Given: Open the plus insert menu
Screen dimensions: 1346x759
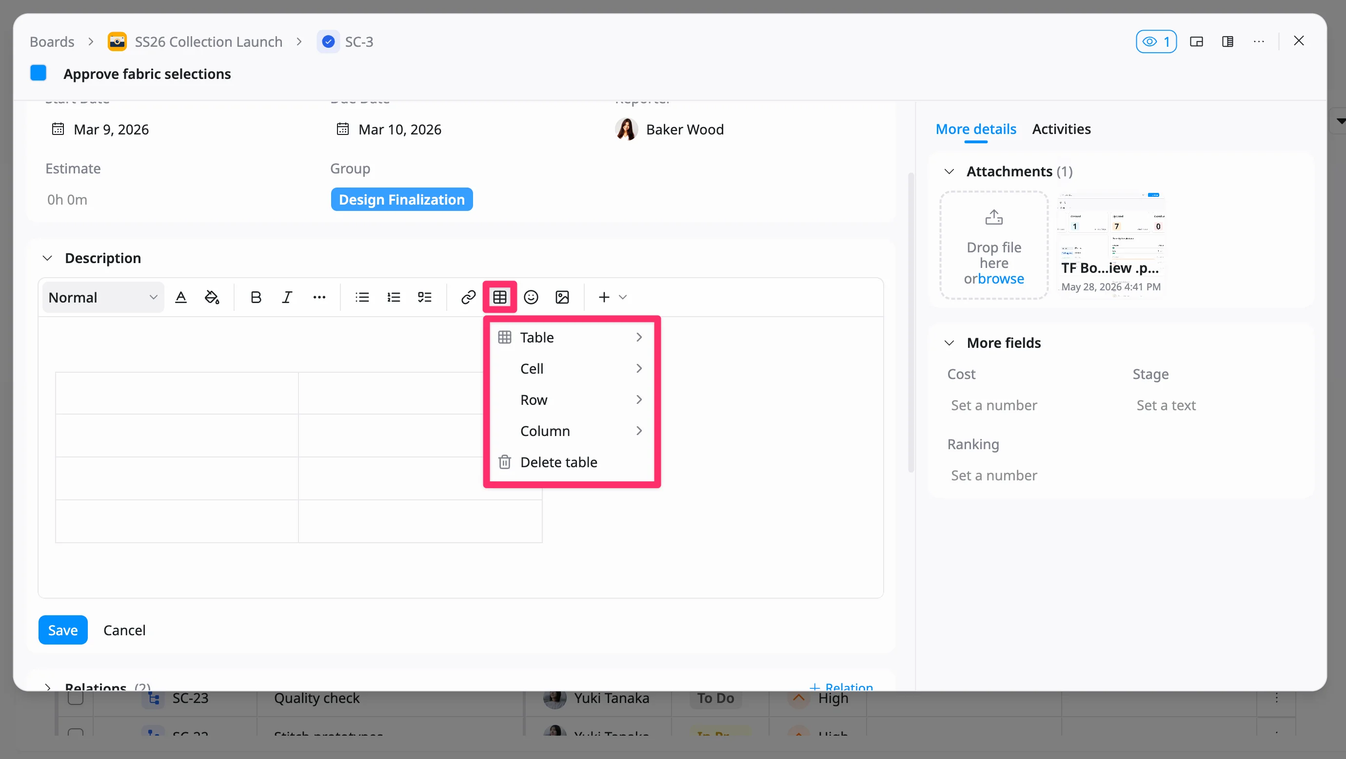Looking at the screenshot, I should 612,298.
